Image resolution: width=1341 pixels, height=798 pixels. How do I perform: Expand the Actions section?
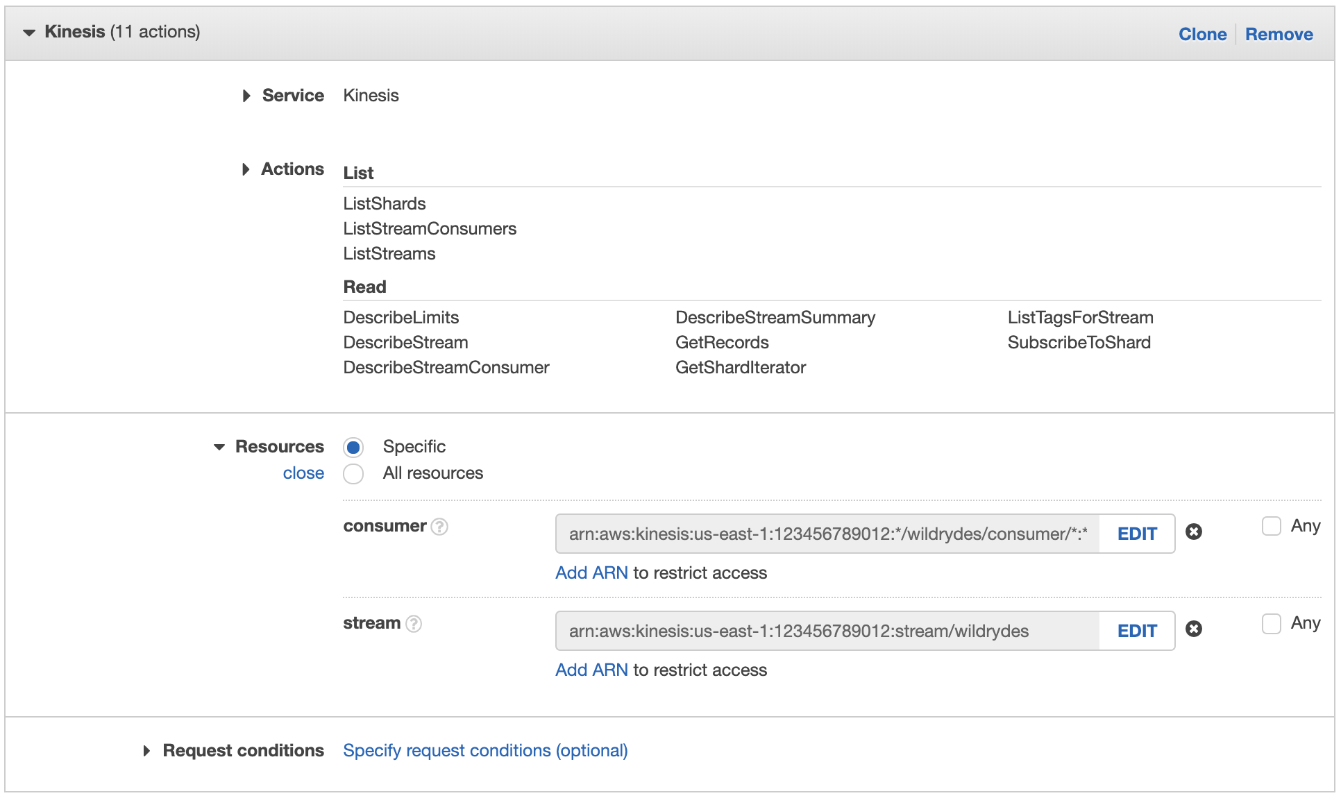coord(246,169)
